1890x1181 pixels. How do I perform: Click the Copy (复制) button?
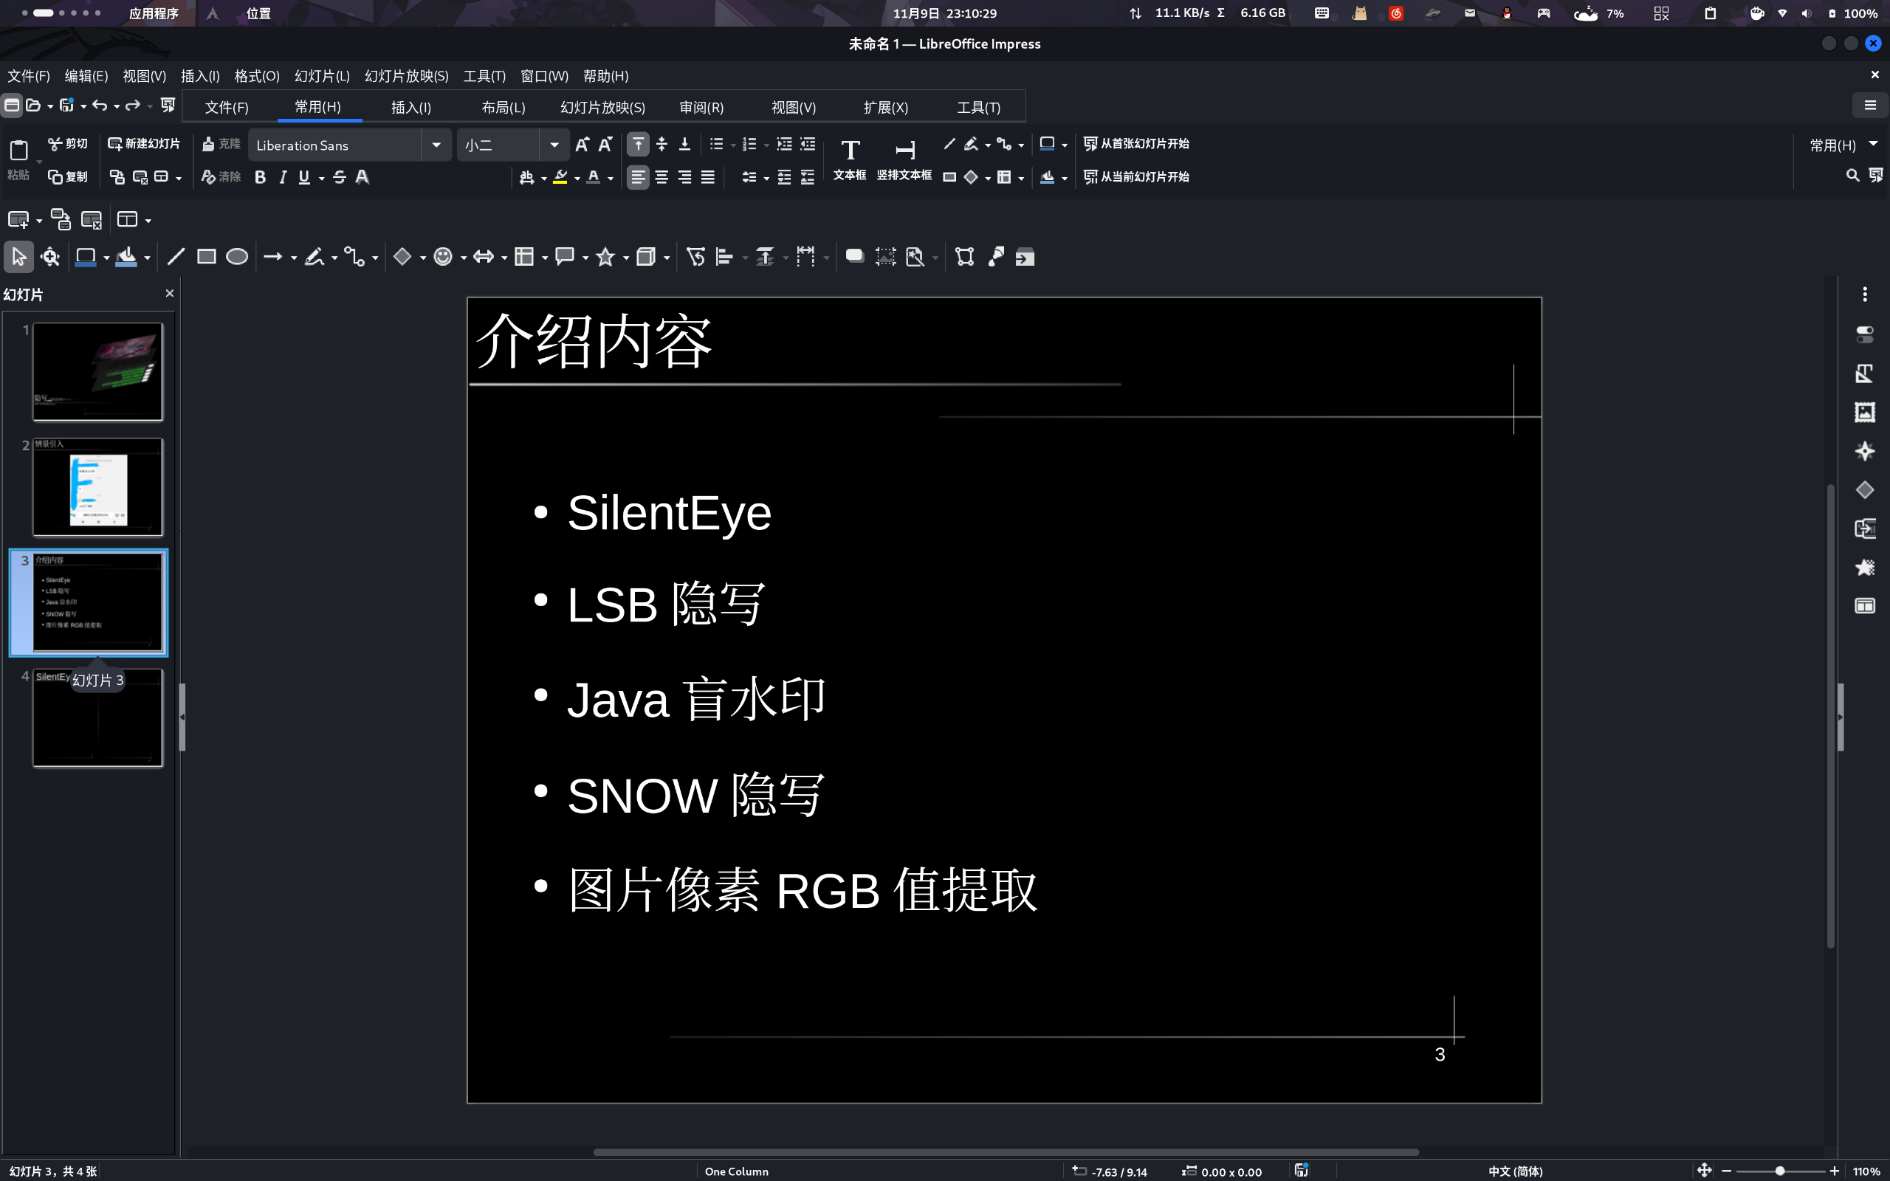(68, 176)
